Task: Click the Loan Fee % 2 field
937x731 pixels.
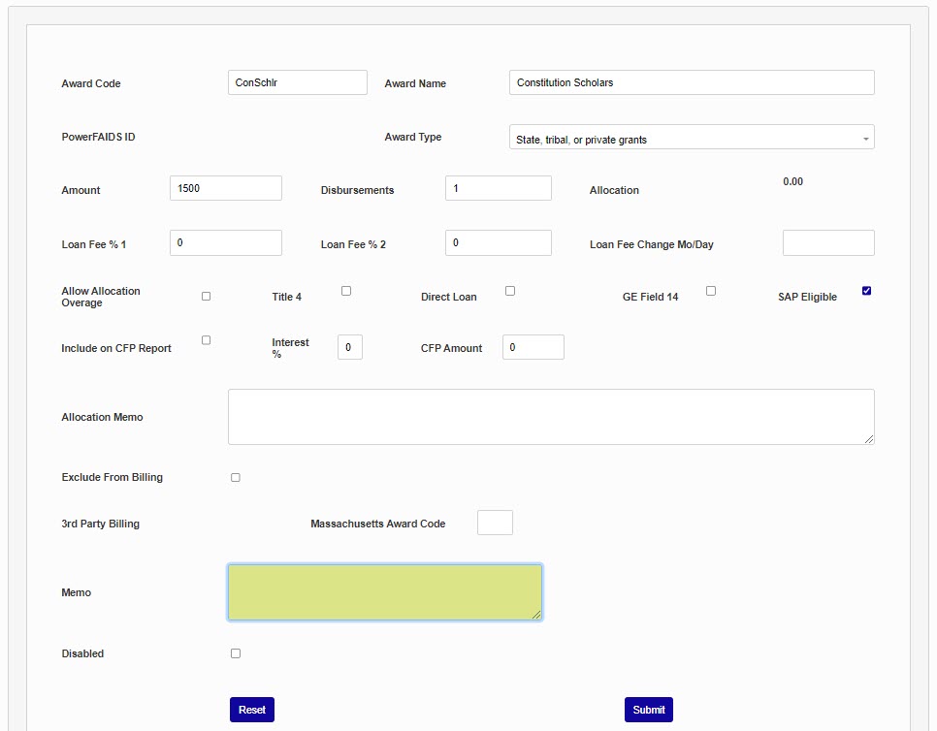Action: tap(498, 242)
